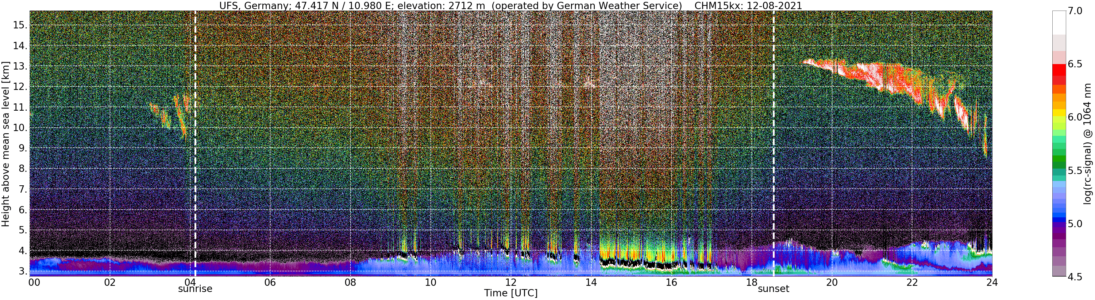Click the colorbar tick label '6.0'
Image resolution: width=1095 pixels, height=300 pixels.
(x=1075, y=117)
